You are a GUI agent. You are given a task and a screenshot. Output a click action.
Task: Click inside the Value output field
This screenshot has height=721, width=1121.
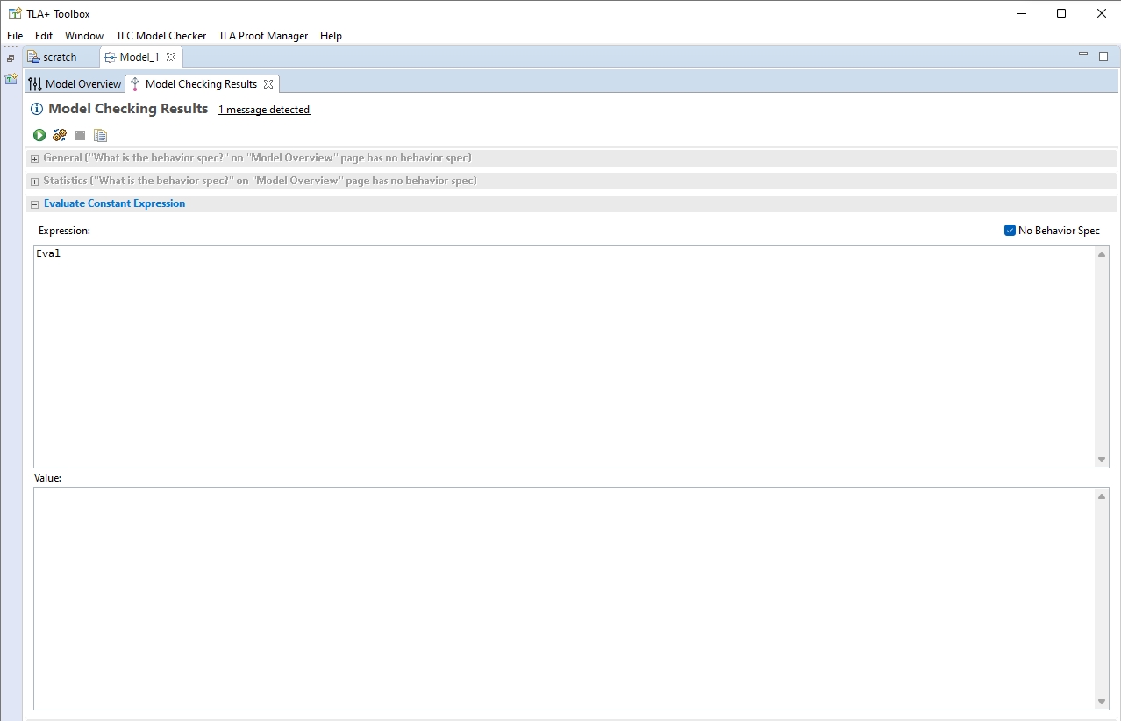pyautogui.click(x=561, y=596)
